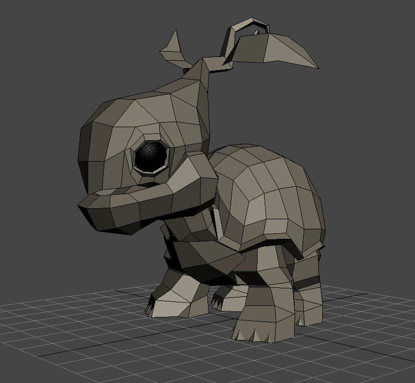Screen dimensions: 415x383
Task: Select the small leaf on the head sprout
Action: 175,50
